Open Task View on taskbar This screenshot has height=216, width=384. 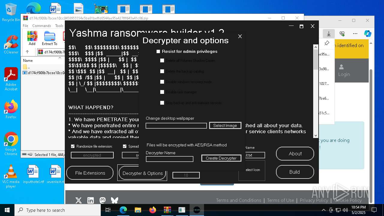point(108,210)
